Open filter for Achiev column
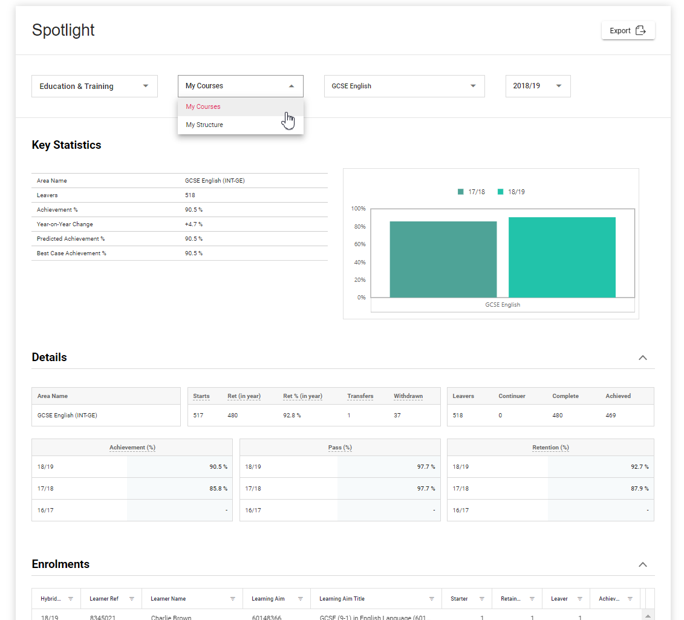Screen dimensions: 684x620 630,599
